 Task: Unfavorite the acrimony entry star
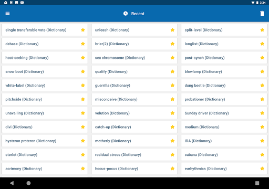[83, 169]
